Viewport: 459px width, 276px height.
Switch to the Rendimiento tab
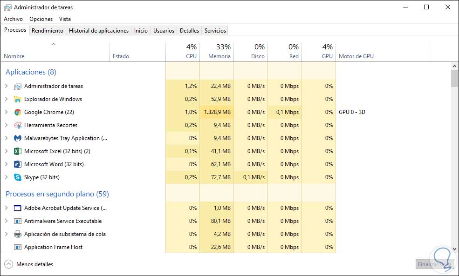coord(48,31)
